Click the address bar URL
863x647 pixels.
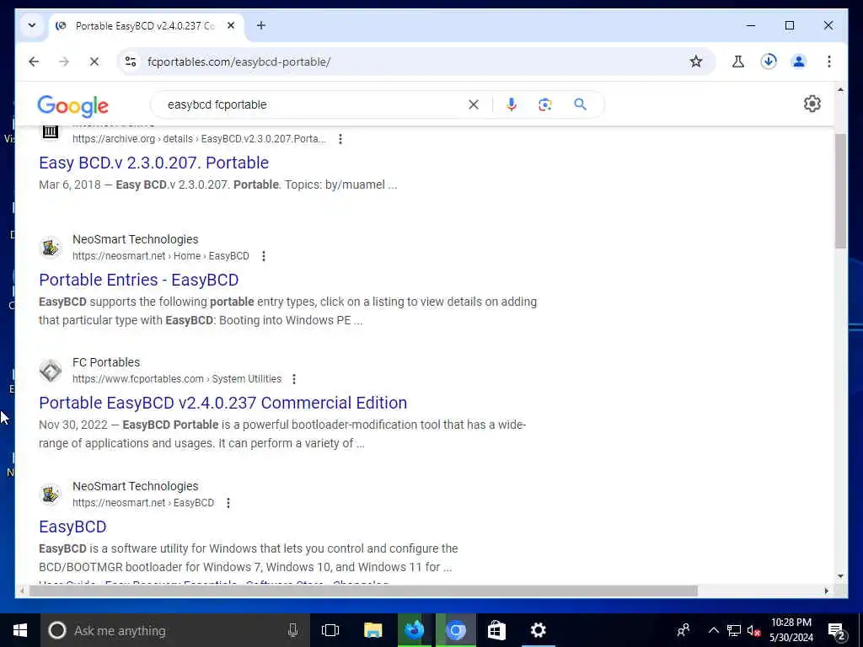(x=239, y=61)
